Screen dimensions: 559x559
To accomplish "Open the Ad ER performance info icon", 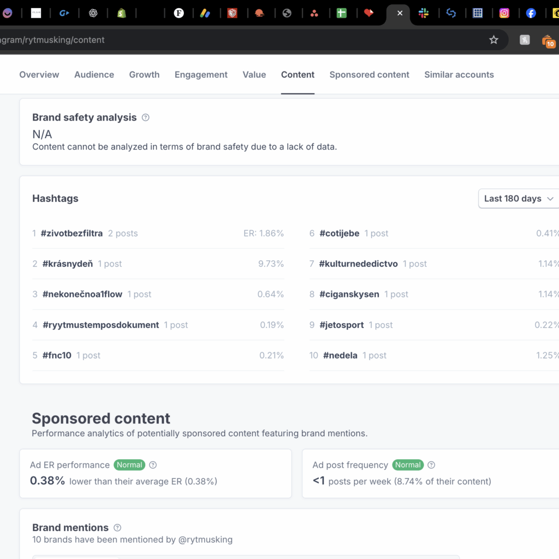I will click(153, 465).
